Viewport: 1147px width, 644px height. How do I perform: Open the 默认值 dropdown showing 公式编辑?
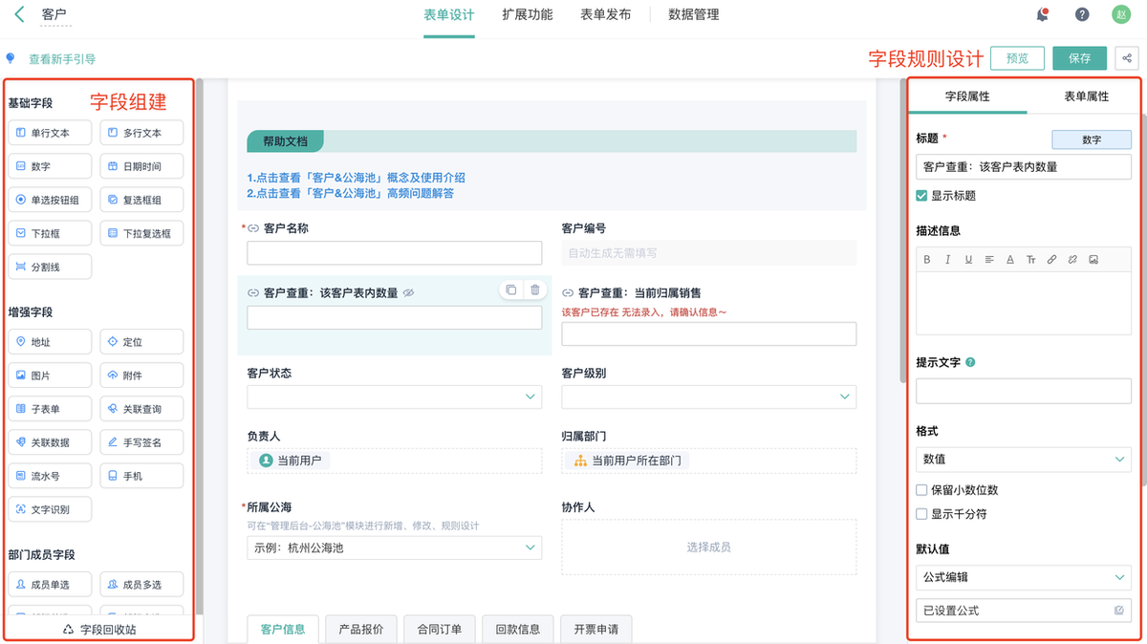tap(1023, 577)
